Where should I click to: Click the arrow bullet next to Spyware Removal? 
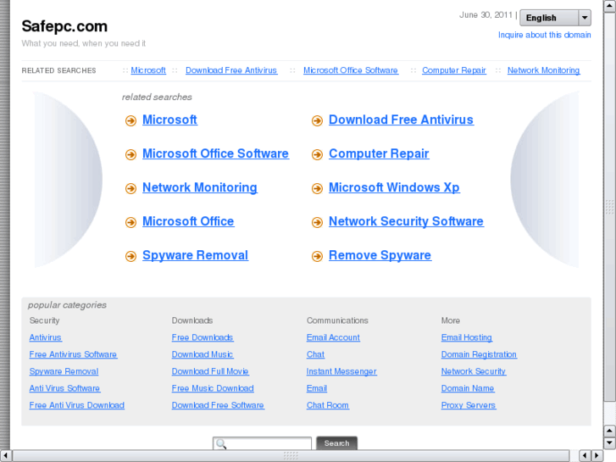click(x=130, y=256)
